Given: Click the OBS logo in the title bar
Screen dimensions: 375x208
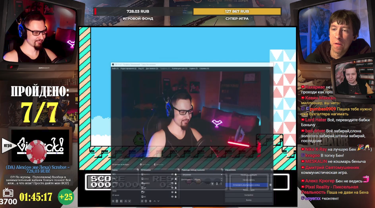Looking at the screenshot, I should coord(113,64).
